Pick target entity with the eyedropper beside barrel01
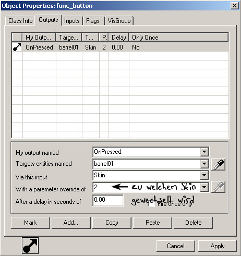 [x=219, y=164]
